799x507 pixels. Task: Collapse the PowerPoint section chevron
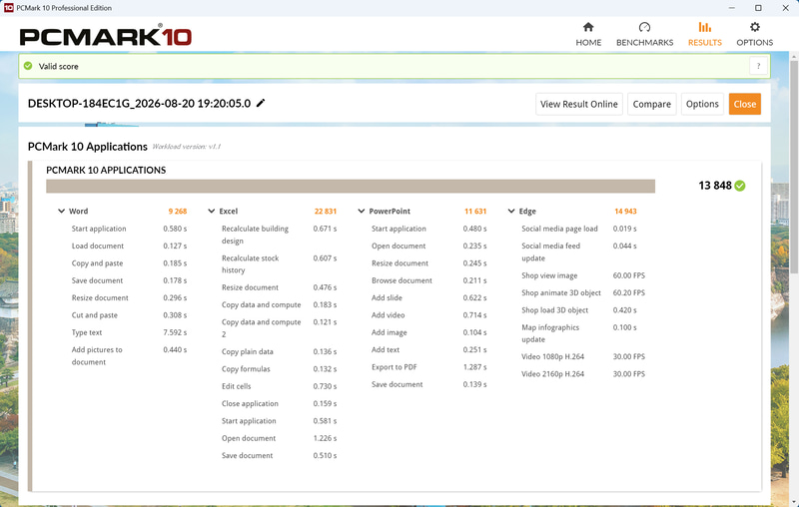click(x=362, y=211)
